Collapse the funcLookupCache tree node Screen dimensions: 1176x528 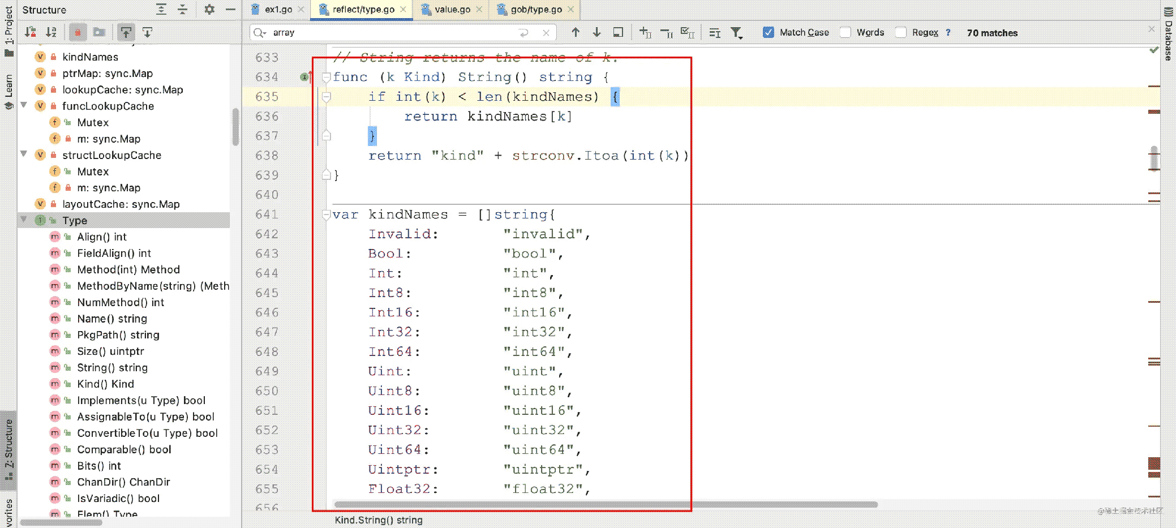(24, 105)
